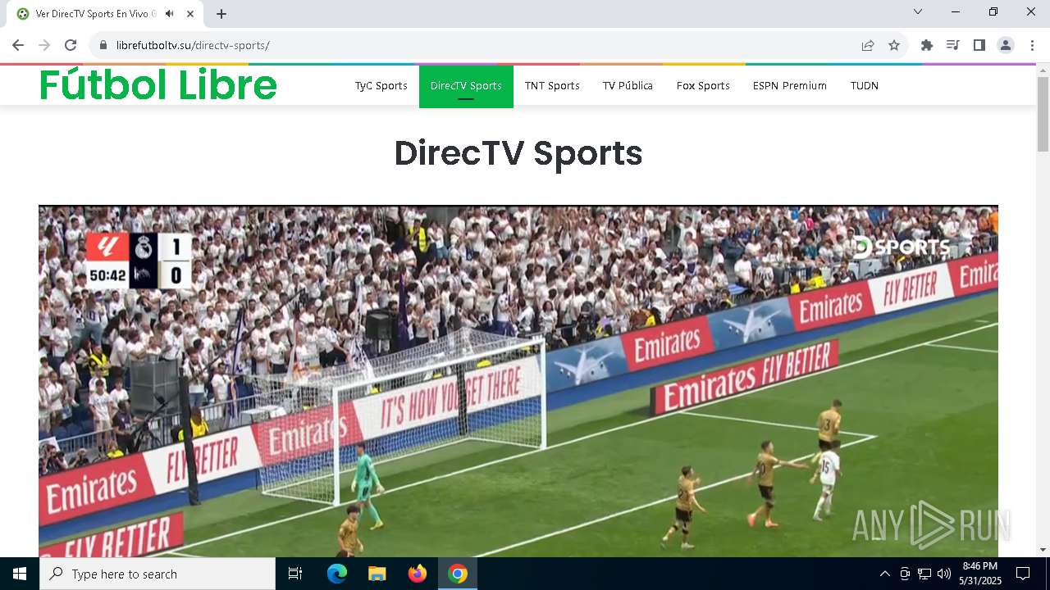This screenshot has height=590, width=1050.
Task: Click the page vertical scrollbar thumb
Action: click(1043, 114)
